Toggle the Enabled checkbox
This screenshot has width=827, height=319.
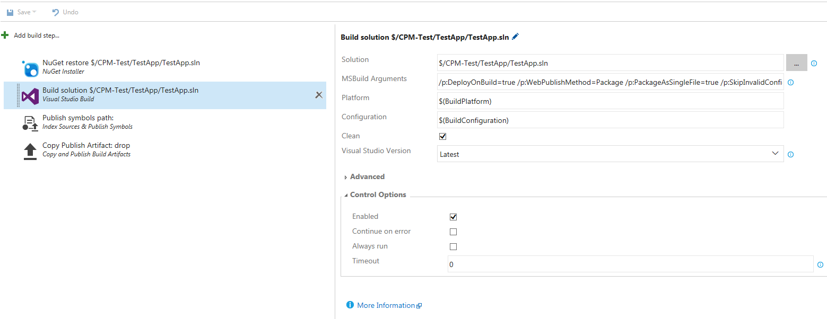(453, 217)
